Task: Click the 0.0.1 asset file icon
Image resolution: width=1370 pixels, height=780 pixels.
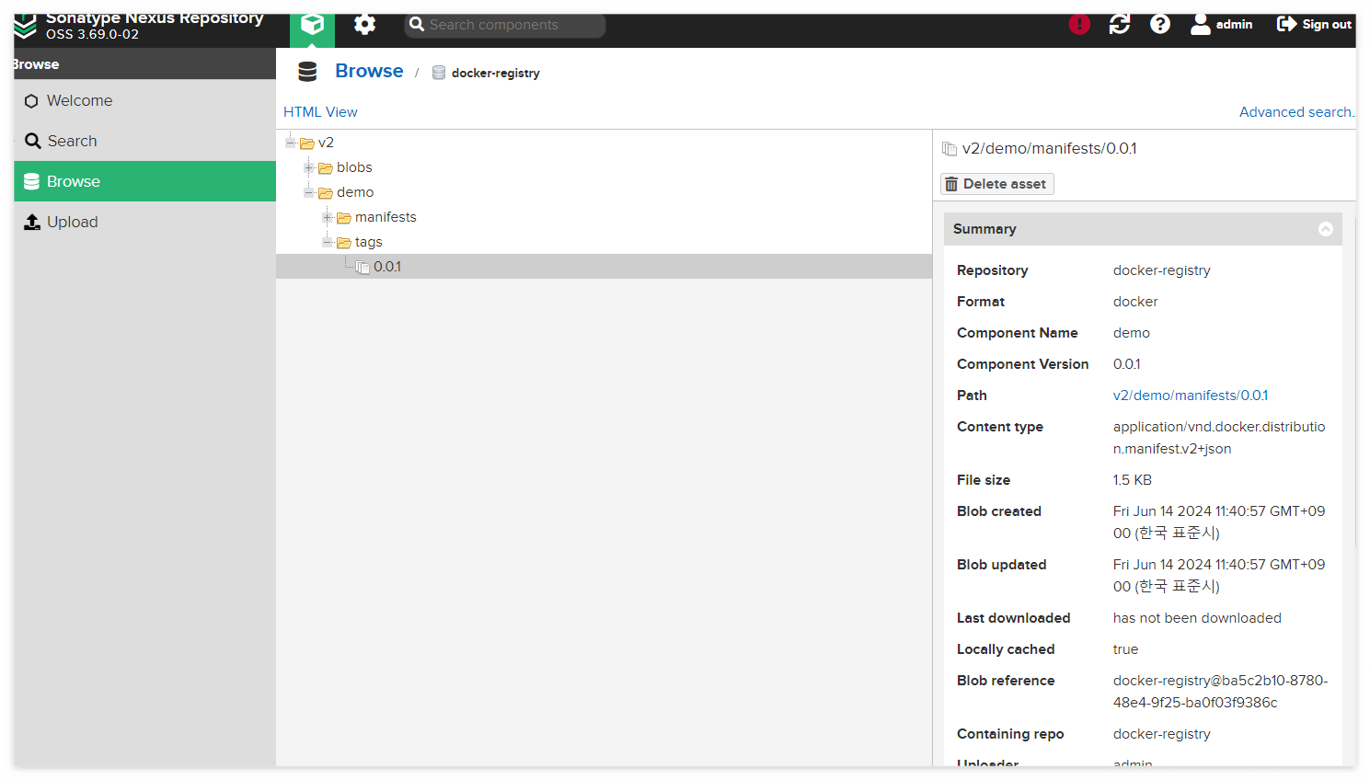Action: coord(363,268)
